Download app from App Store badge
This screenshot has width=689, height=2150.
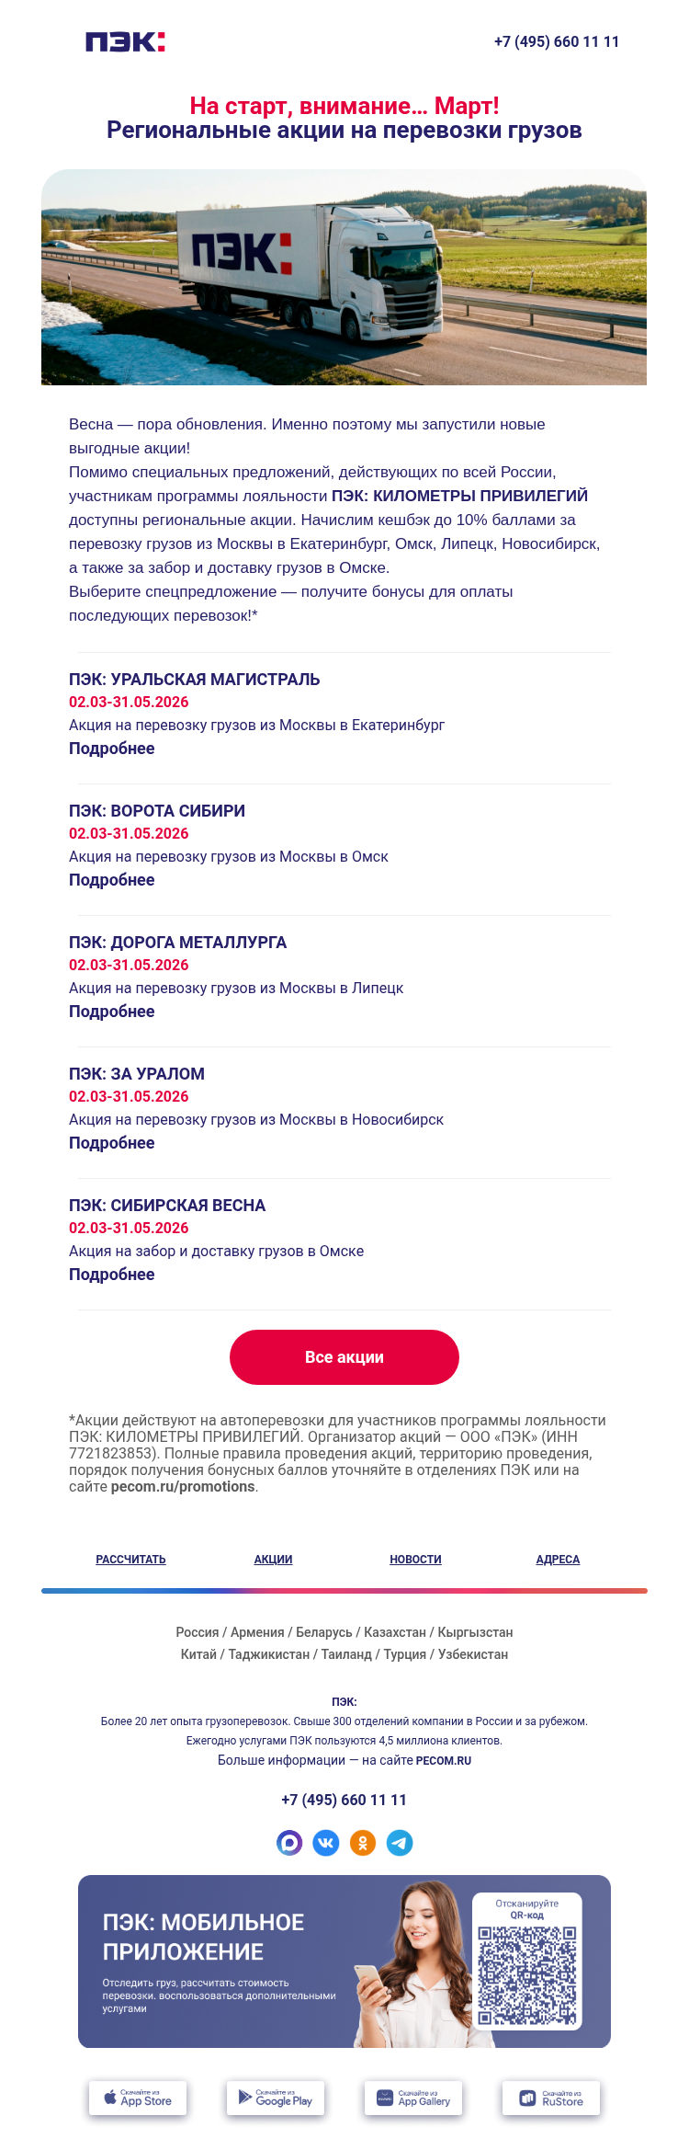pyautogui.click(x=138, y=2098)
